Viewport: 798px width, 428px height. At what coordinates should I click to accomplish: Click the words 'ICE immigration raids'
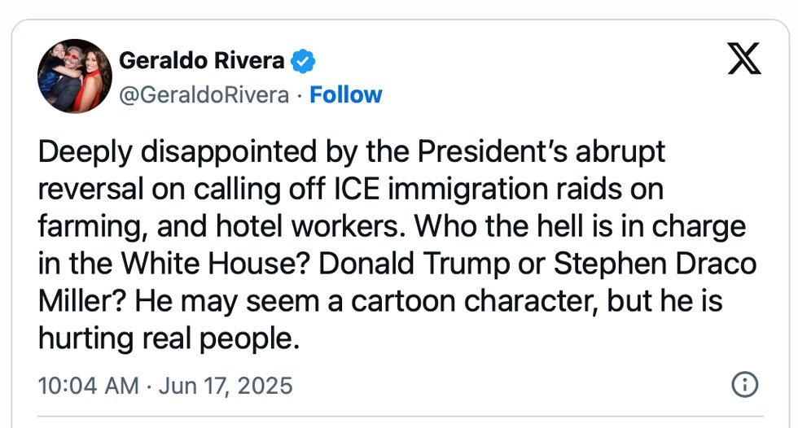(x=477, y=189)
